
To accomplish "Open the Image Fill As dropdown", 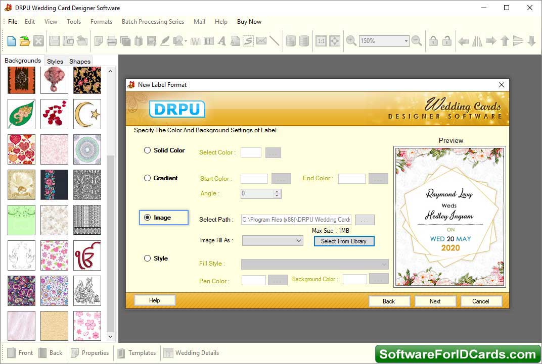I will click(273, 240).
